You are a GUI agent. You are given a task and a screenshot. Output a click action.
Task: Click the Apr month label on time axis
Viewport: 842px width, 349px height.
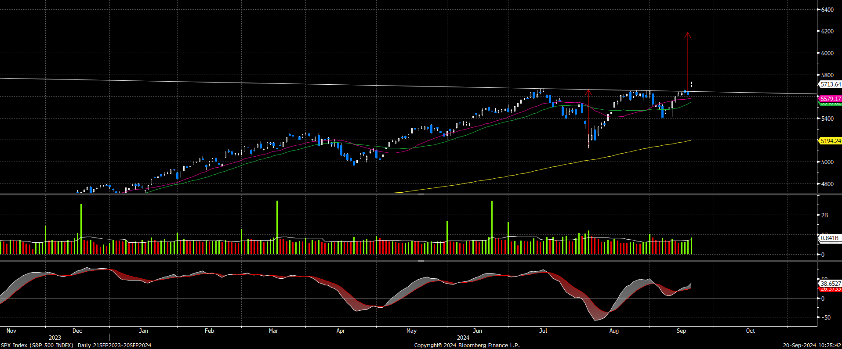pyautogui.click(x=341, y=331)
